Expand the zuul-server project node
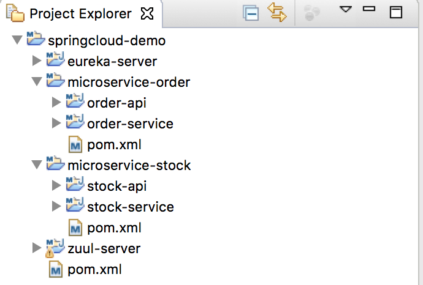Screen dimensions: 423x285 coord(37,248)
